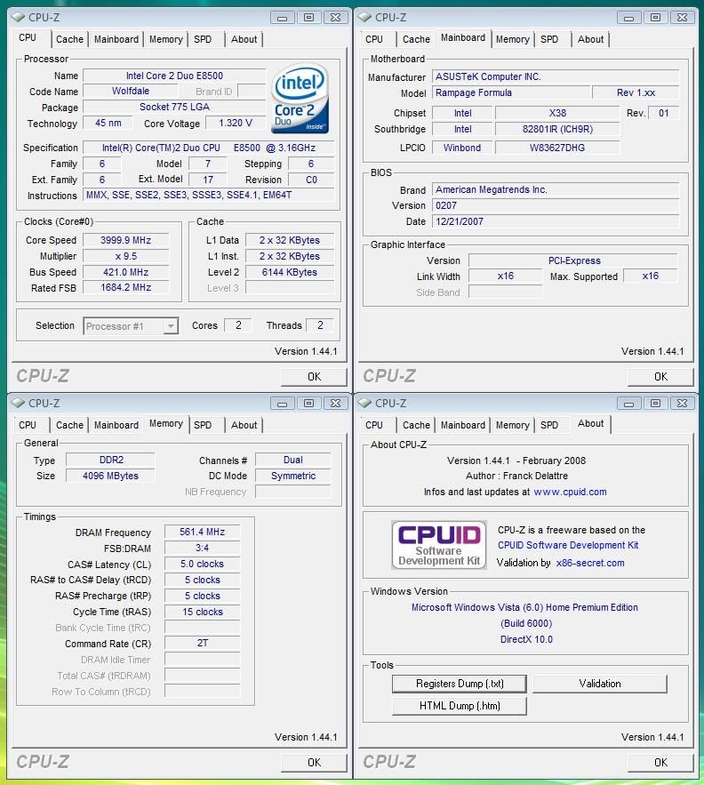
Task: Close the CPU tab window
Action: click(x=335, y=18)
